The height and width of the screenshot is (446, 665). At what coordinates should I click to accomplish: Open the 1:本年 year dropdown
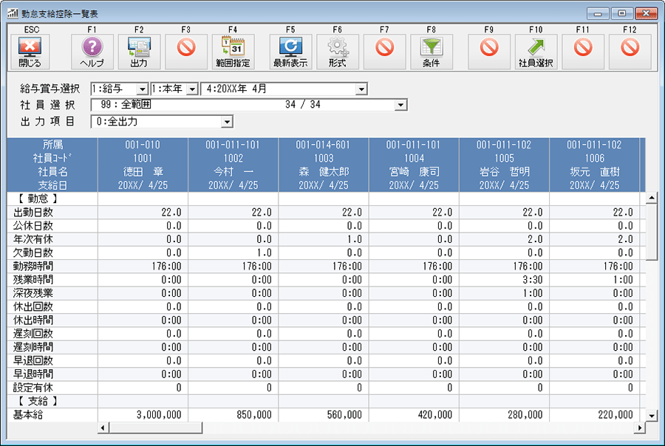(193, 89)
